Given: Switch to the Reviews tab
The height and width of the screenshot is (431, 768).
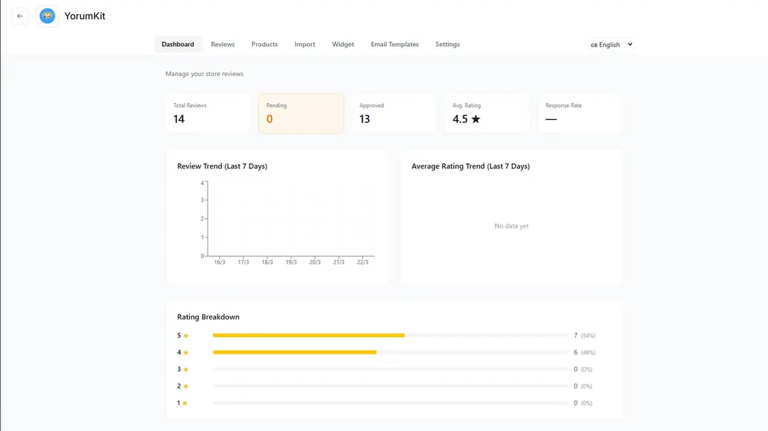Looking at the screenshot, I should pyautogui.click(x=223, y=44).
